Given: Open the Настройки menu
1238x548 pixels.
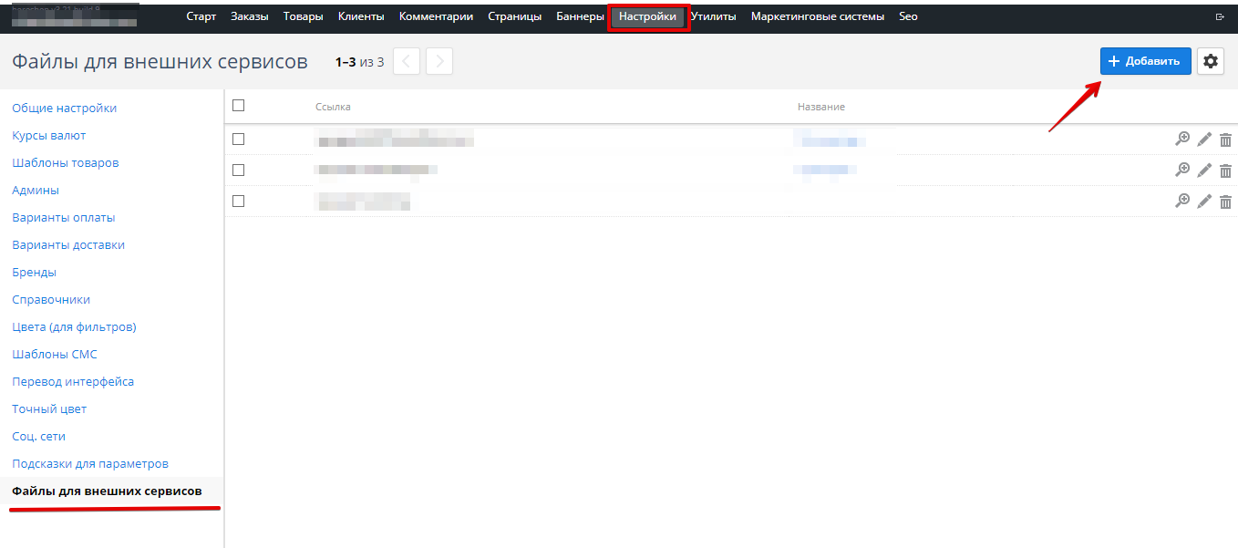Looking at the screenshot, I should coord(647,16).
